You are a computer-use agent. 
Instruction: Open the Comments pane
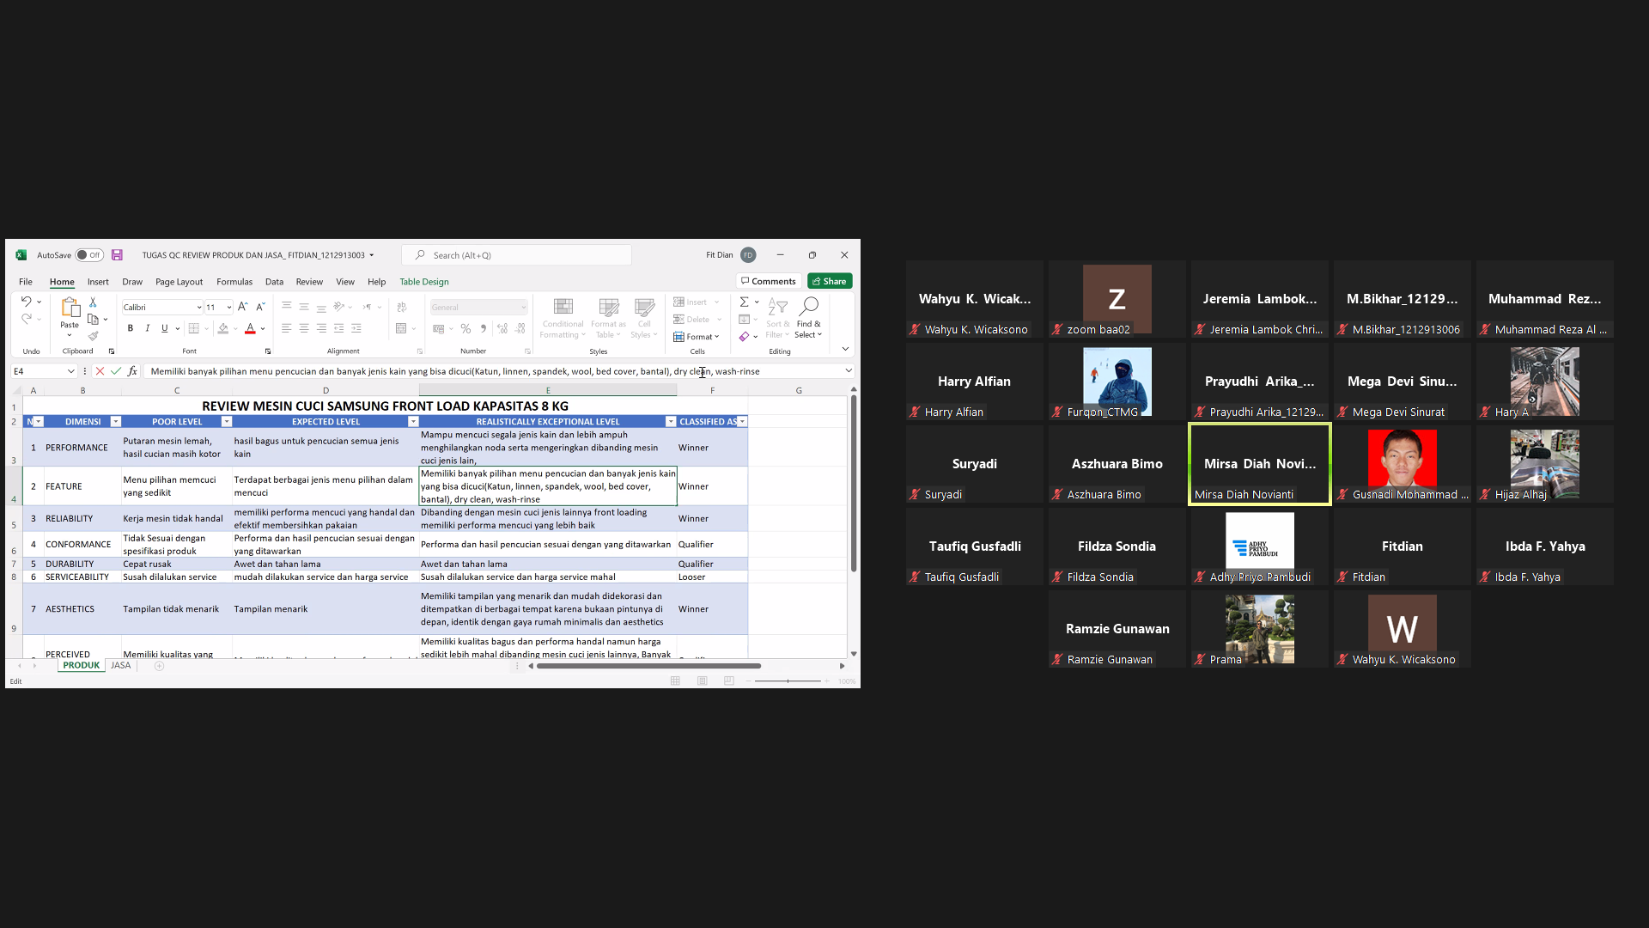coord(769,281)
